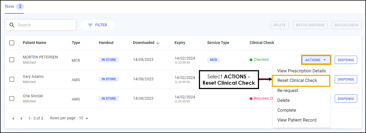Screen dimensions: 366x133
Task: Choose Reset Clinical Check from menu
Action: 297,81
